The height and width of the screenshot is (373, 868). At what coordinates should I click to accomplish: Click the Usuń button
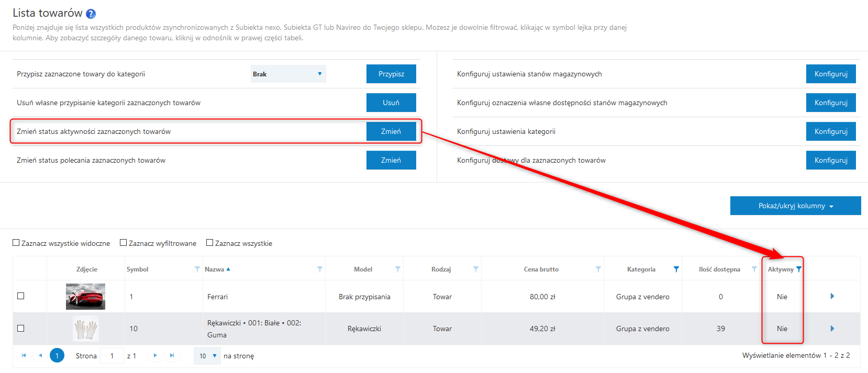(391, 103)
